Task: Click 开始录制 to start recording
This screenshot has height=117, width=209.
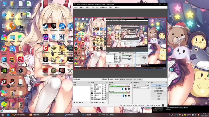Action: [x=159, y=88]
